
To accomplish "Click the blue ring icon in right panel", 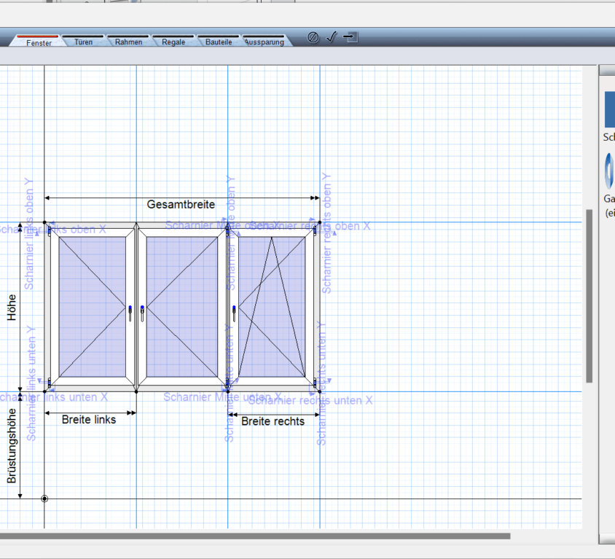I will click(x=608, y=171).
